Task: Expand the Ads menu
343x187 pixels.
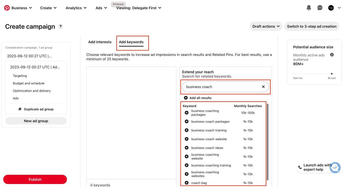Action: [x=101, y=8]
